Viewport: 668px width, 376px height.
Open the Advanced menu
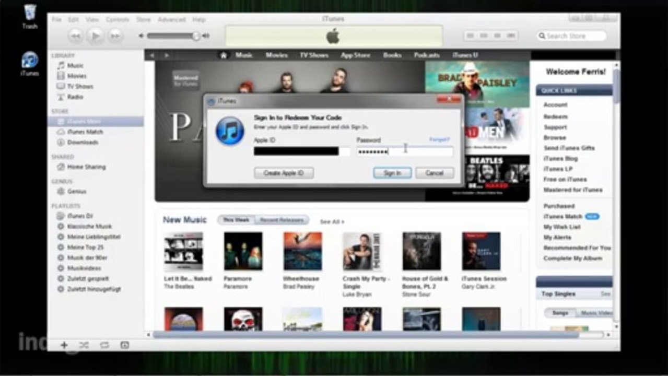tap(171, 19)
